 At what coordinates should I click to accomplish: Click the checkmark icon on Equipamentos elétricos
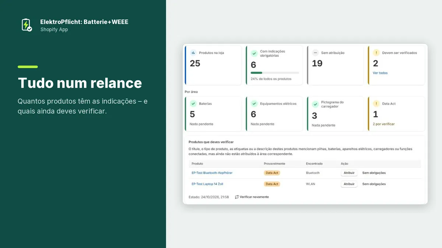[x=254, y=104]
